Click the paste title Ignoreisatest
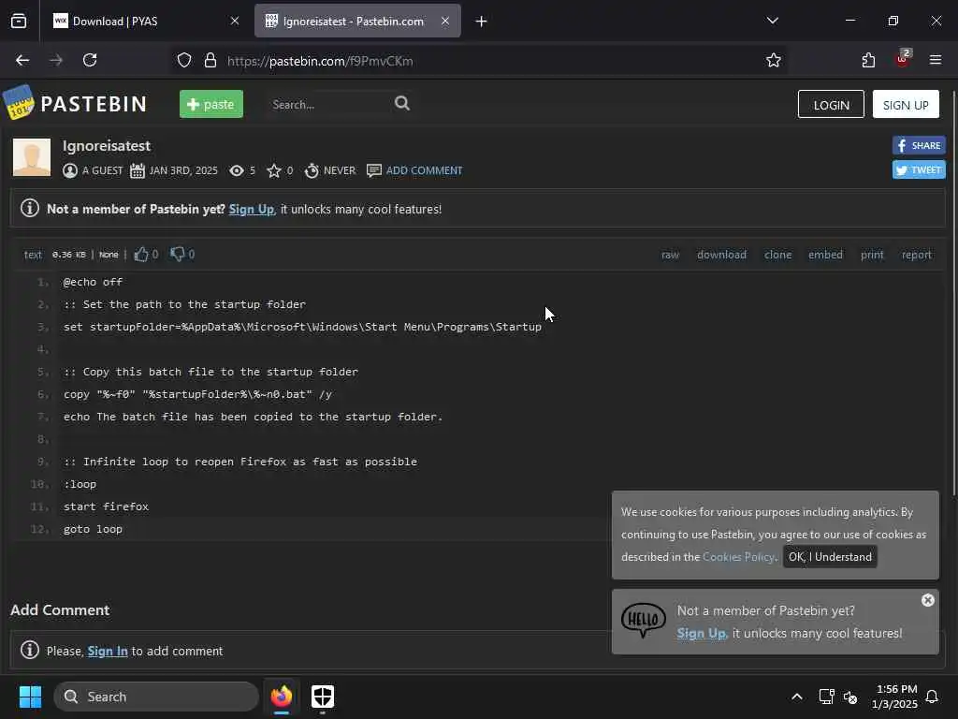 (107, 146)
